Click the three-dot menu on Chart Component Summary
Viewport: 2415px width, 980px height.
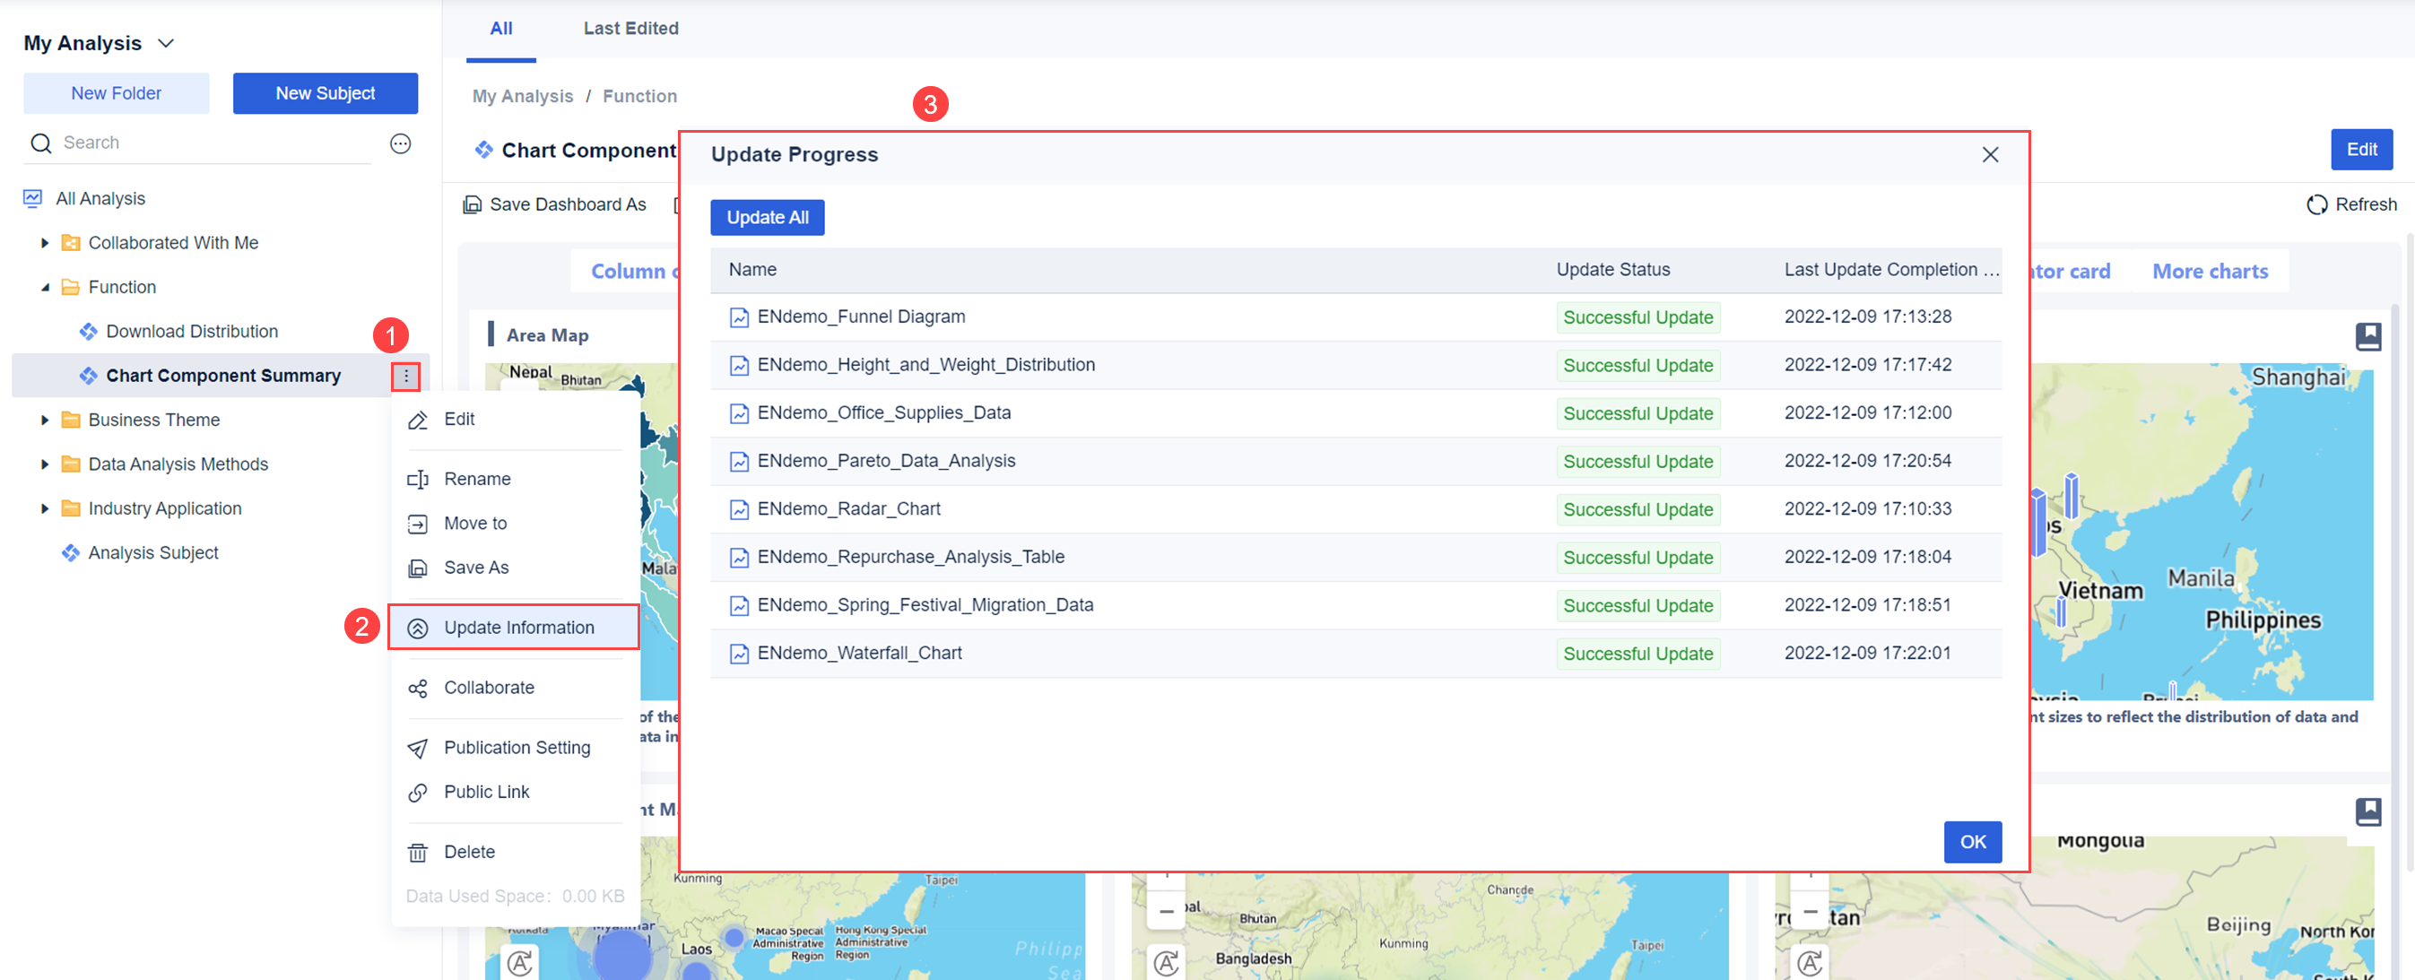pos(405,375)
